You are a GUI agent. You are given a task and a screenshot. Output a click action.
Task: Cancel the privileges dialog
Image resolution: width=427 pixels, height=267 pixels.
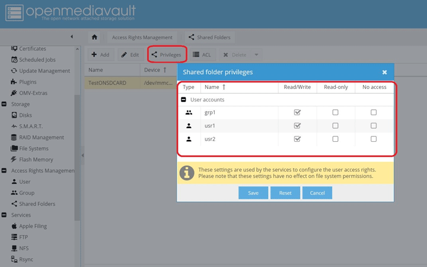[x=317, y=193]
